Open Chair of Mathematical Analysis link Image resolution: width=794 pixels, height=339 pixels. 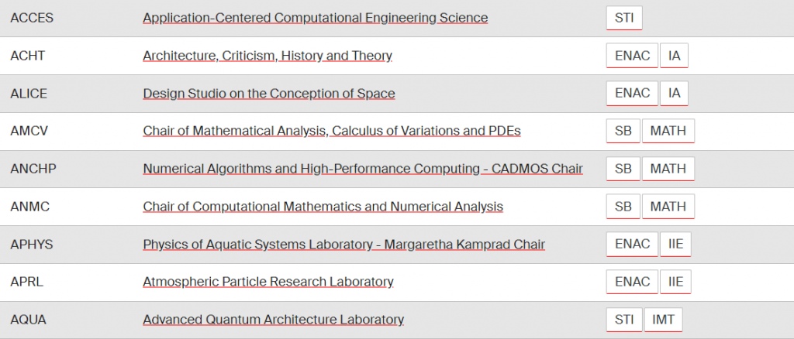(x=332, y=131)
